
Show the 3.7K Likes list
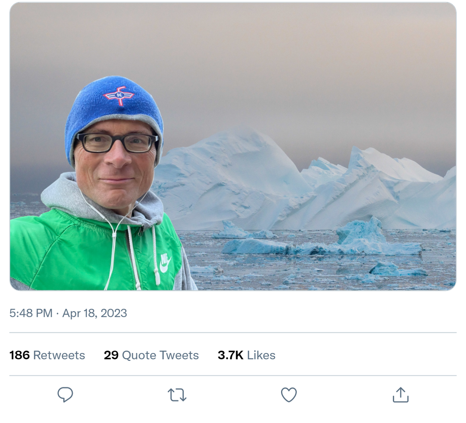[x=247, y=355]
